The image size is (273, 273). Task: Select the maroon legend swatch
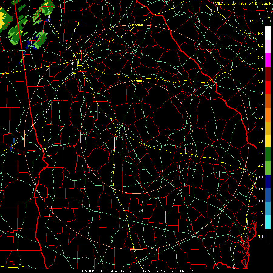(268, 74)
